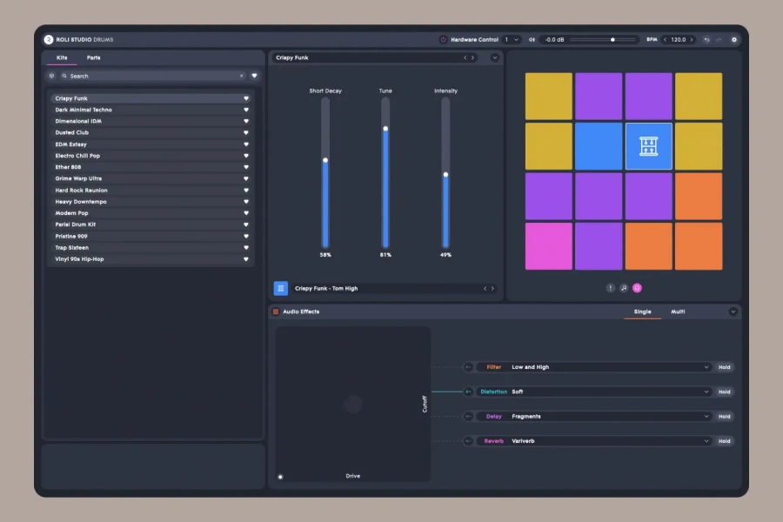Click the blue Tom High part icon
Screen dimensions: 783x522
point(281,288)
